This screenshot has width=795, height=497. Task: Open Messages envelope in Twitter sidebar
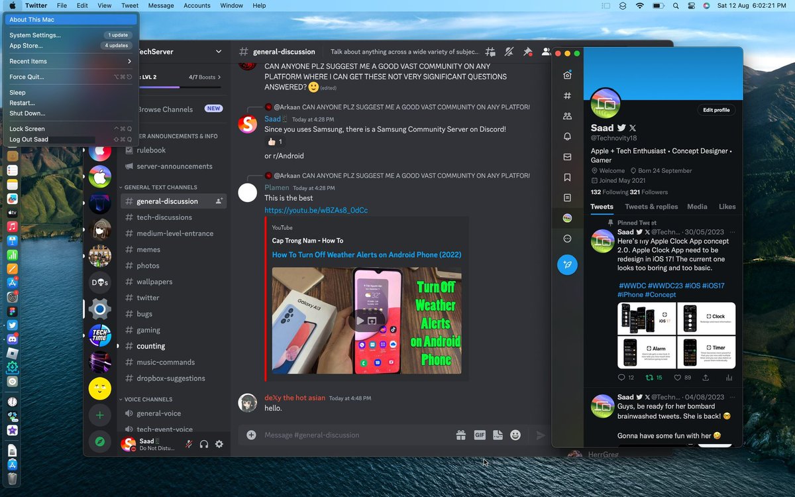[x=567, y=157]
